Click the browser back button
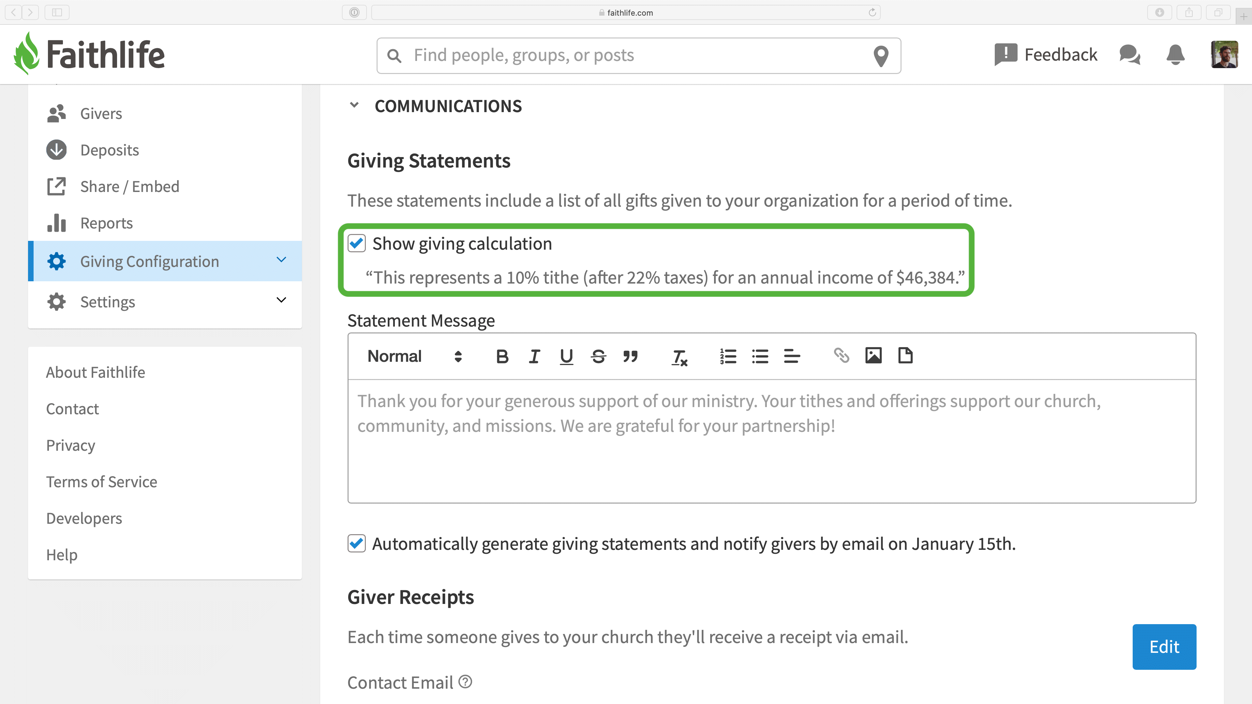The height and width of the screenshot is (704, 1252). click(x=14, y=12)
